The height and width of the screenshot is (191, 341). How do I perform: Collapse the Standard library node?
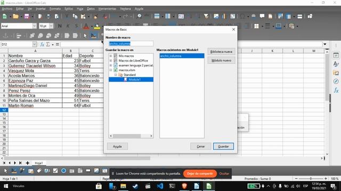click(x=116, y=75)
